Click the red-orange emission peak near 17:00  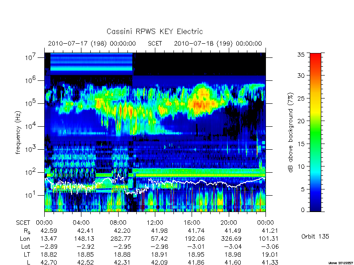coord(201,104)
